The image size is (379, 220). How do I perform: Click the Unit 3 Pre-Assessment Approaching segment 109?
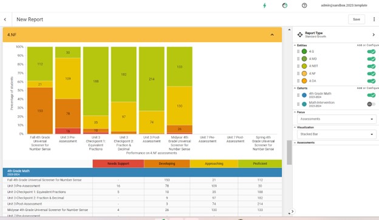(x=68, y=78)
